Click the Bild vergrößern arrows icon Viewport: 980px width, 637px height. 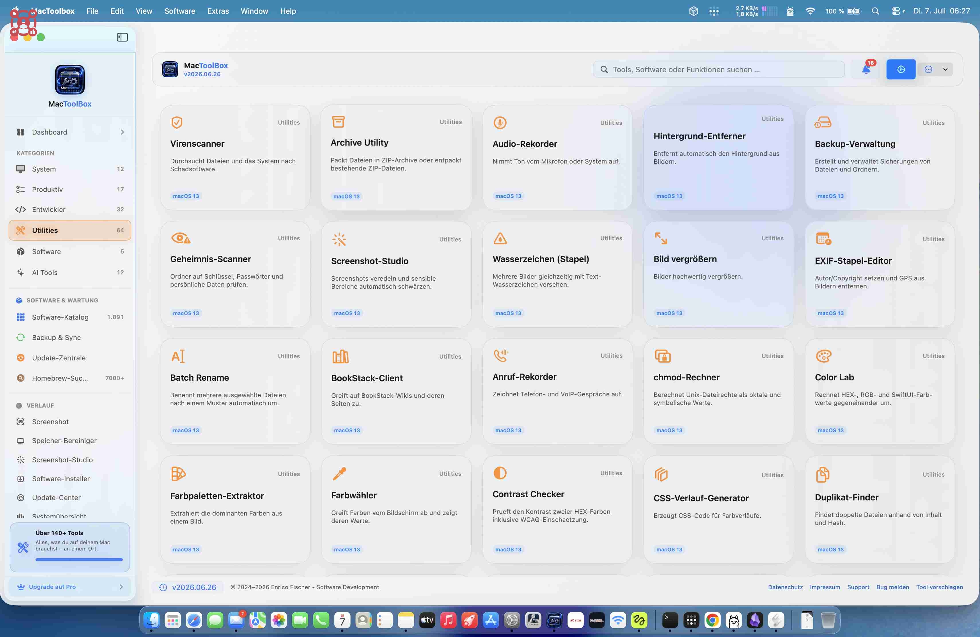661,238
